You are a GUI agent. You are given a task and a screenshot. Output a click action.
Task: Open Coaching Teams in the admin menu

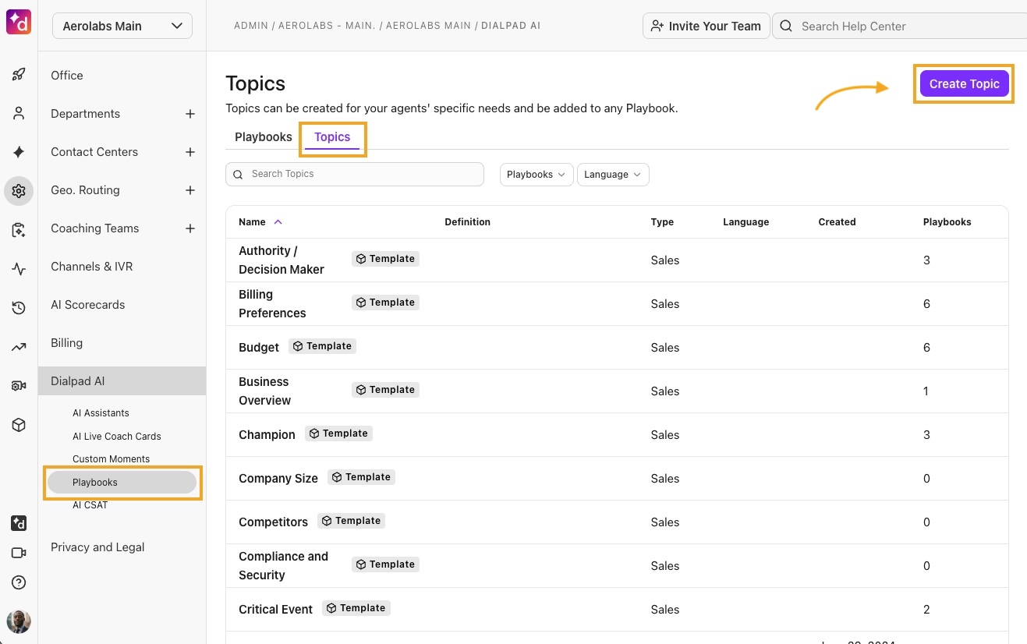[95, 228]
